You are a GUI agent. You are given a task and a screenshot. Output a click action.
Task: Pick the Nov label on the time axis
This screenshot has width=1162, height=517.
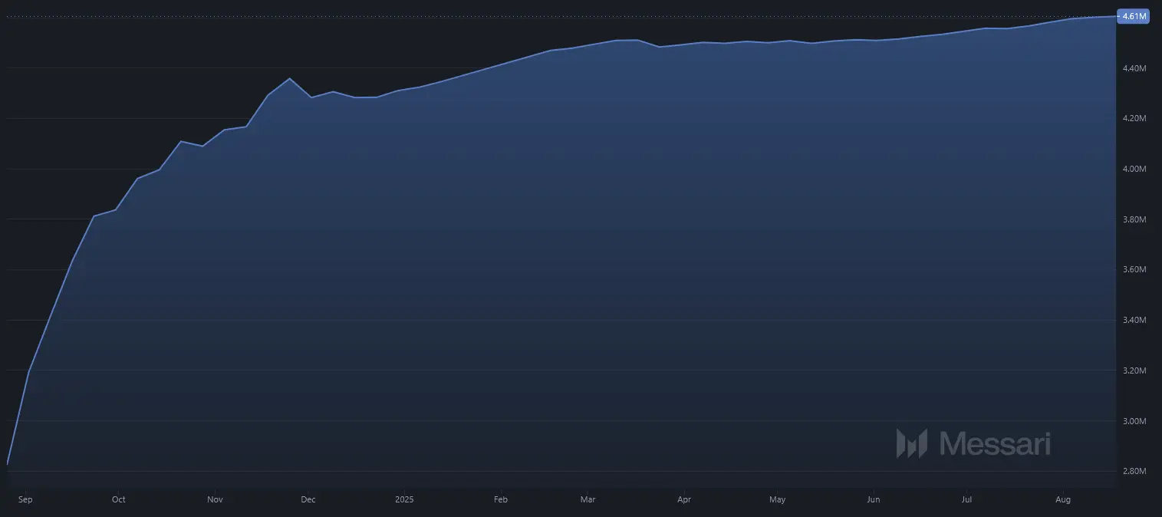coord(215,499)
